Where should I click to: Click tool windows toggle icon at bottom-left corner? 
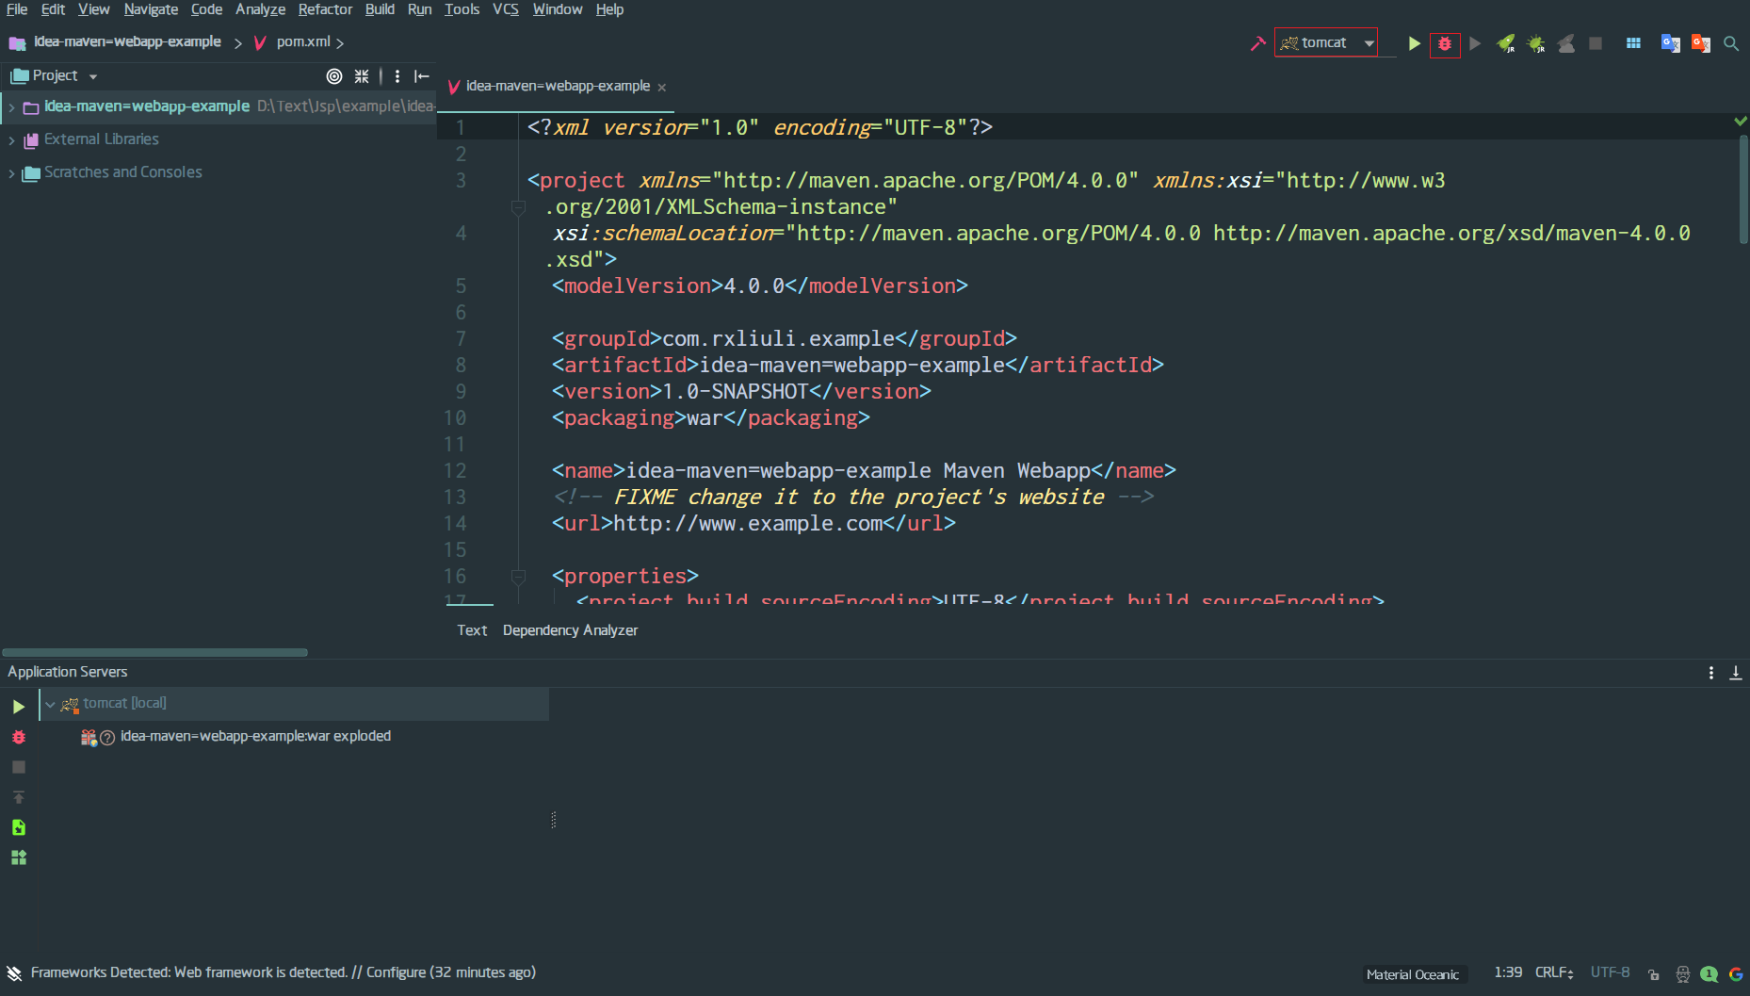[14, 973]
